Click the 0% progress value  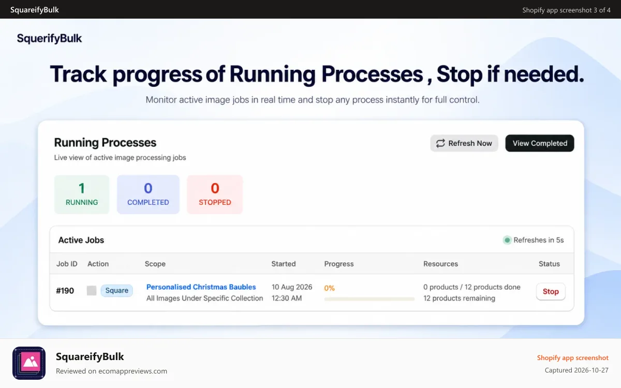click(x=330, y=288)
